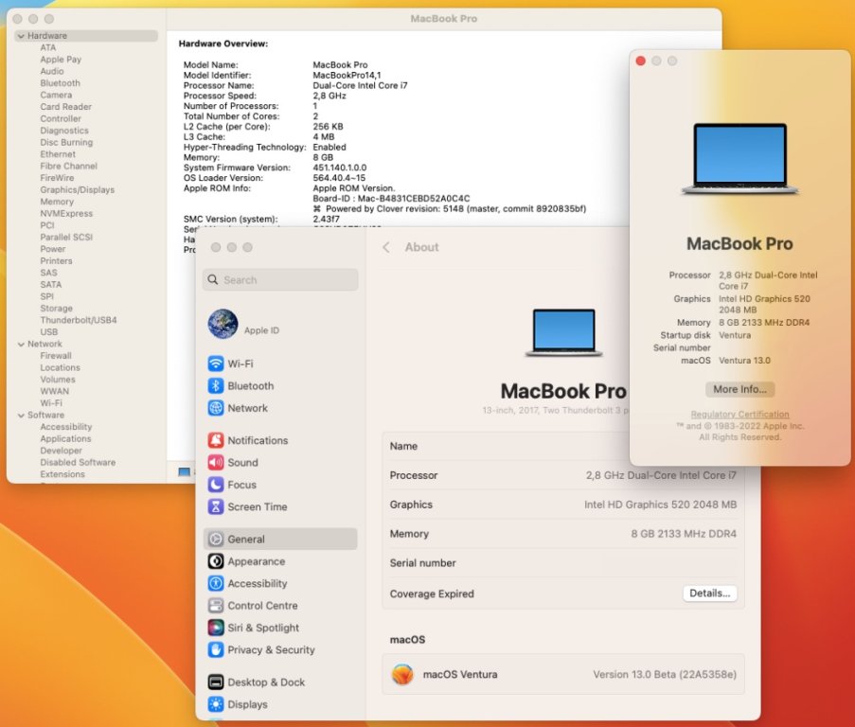Go back using the About chevron
This screenshot has width=855, height=727.
click(386, 247)
